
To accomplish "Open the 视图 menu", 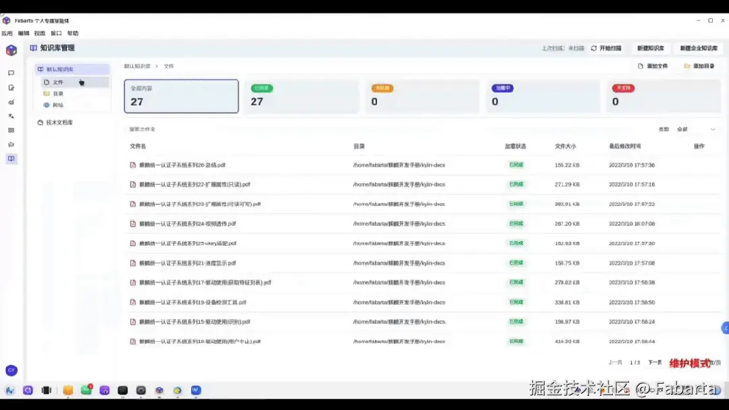I will pyautogui.click(x=39, y=34).
